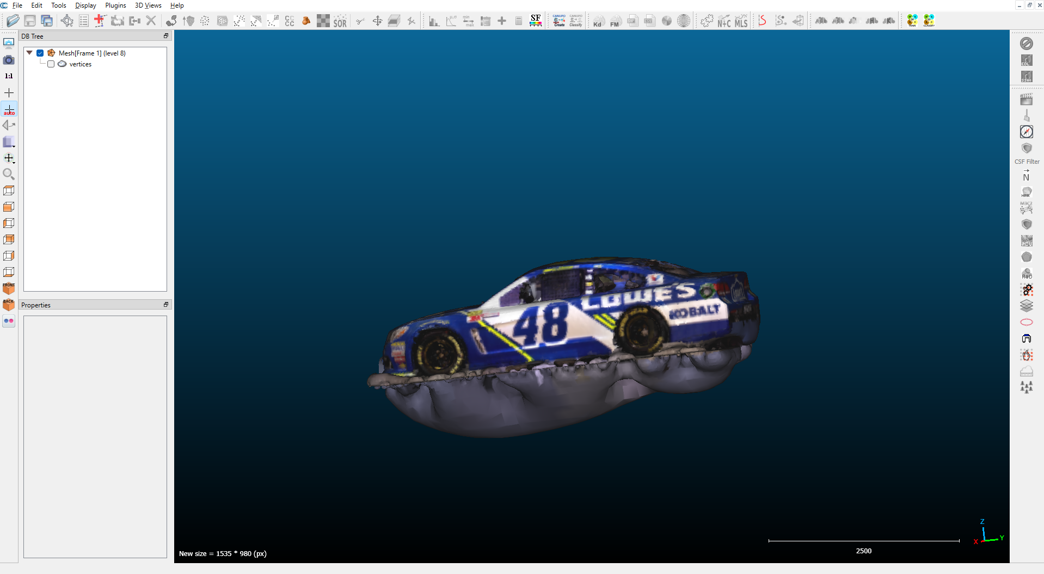
Task: Click the MLS smoothing icon
Action: [741, 21]
